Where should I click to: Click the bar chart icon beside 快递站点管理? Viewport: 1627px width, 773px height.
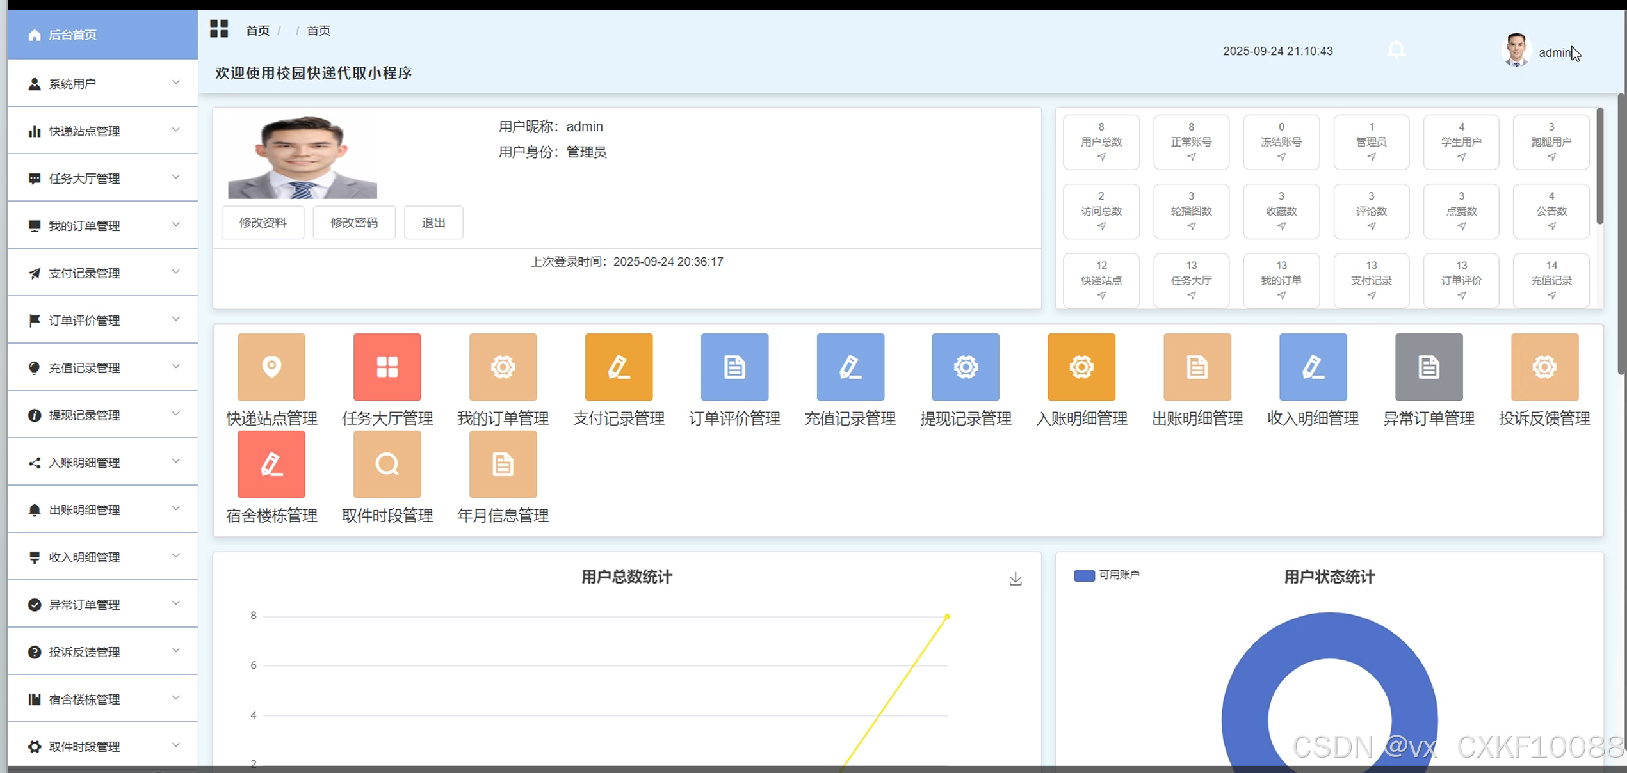35,131
